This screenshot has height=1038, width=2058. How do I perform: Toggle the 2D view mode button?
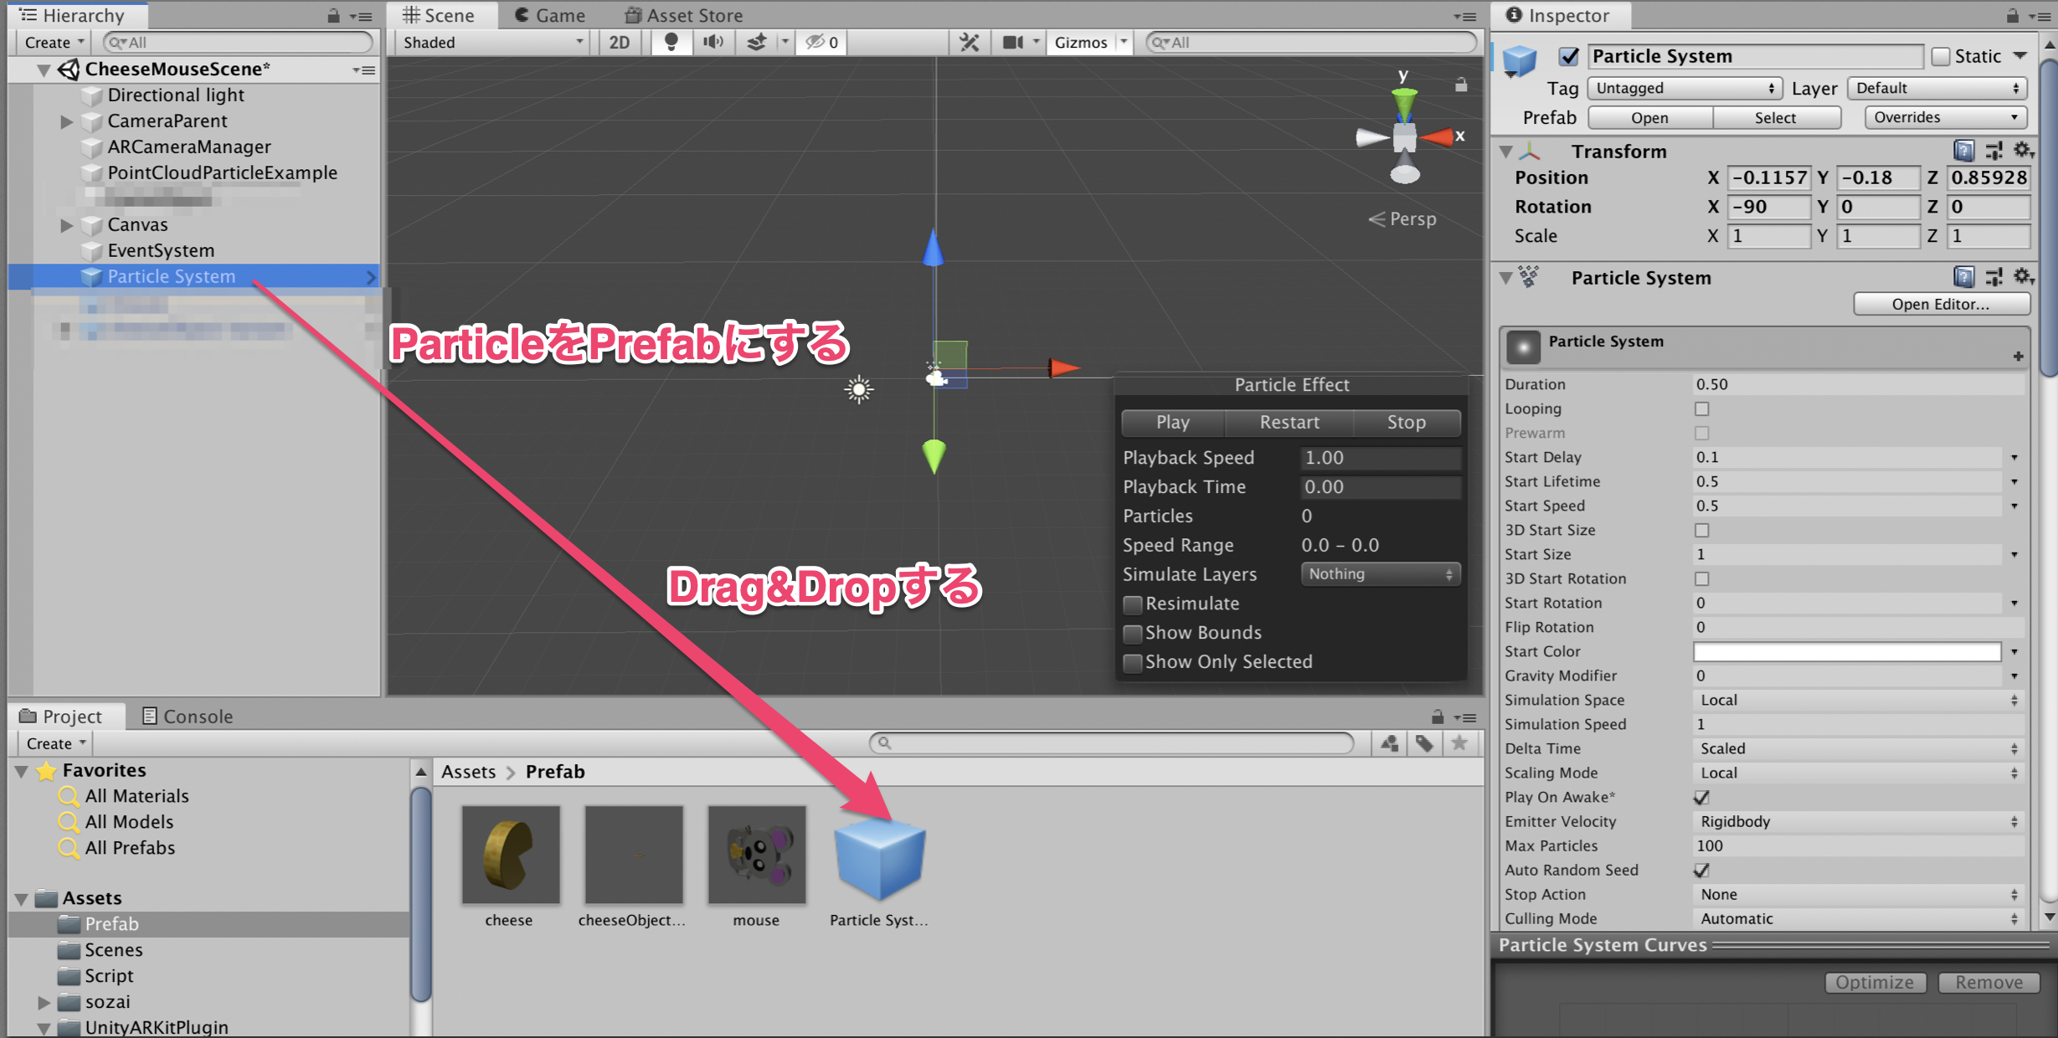click(620, 42)
